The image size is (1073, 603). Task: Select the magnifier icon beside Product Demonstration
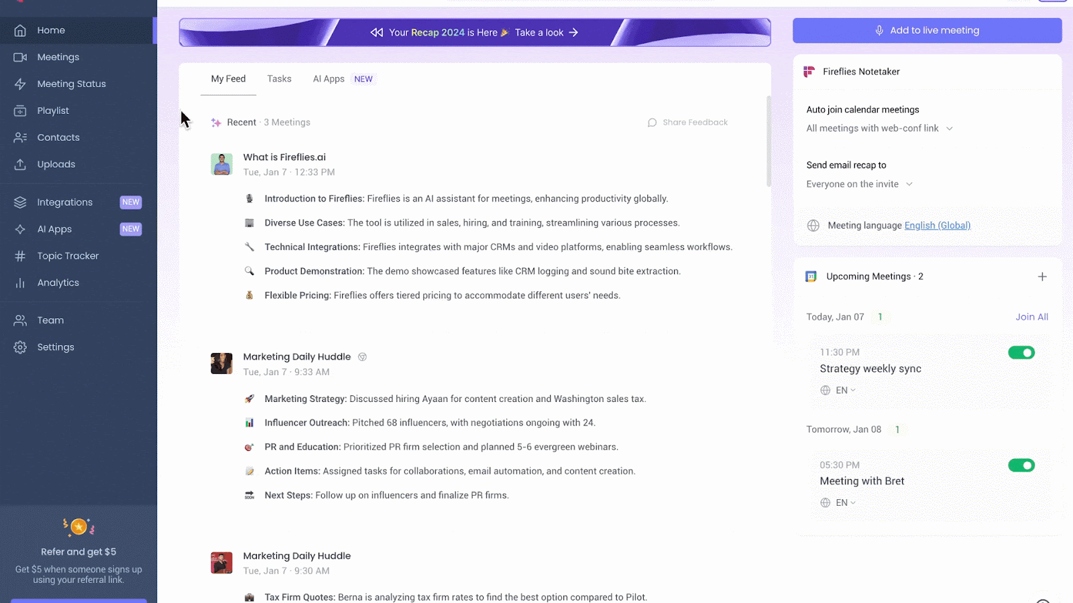(x=249, y=271)
